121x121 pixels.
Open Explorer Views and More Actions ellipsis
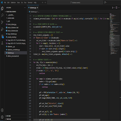click(x=25, y=8)
